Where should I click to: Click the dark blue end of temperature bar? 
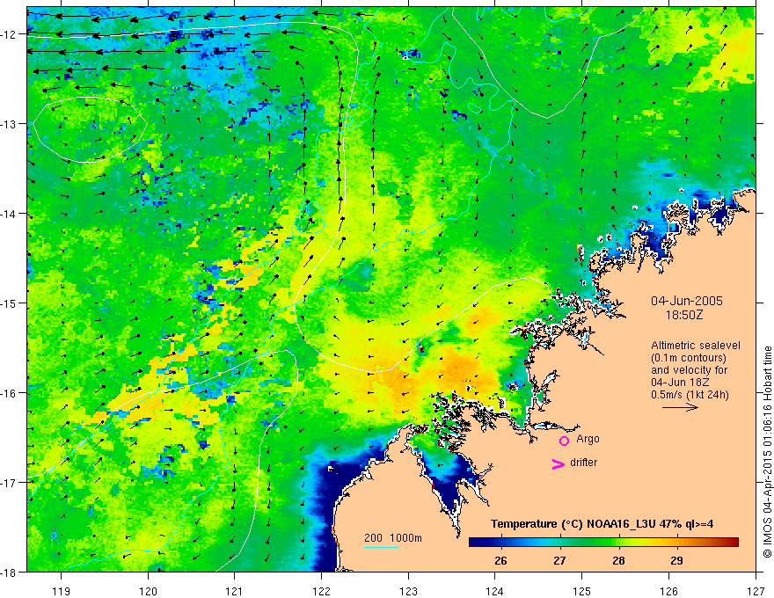(475, 543)
